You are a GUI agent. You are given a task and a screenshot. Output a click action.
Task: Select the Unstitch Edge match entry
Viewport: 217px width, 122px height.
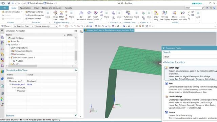[x=191, y=102]
